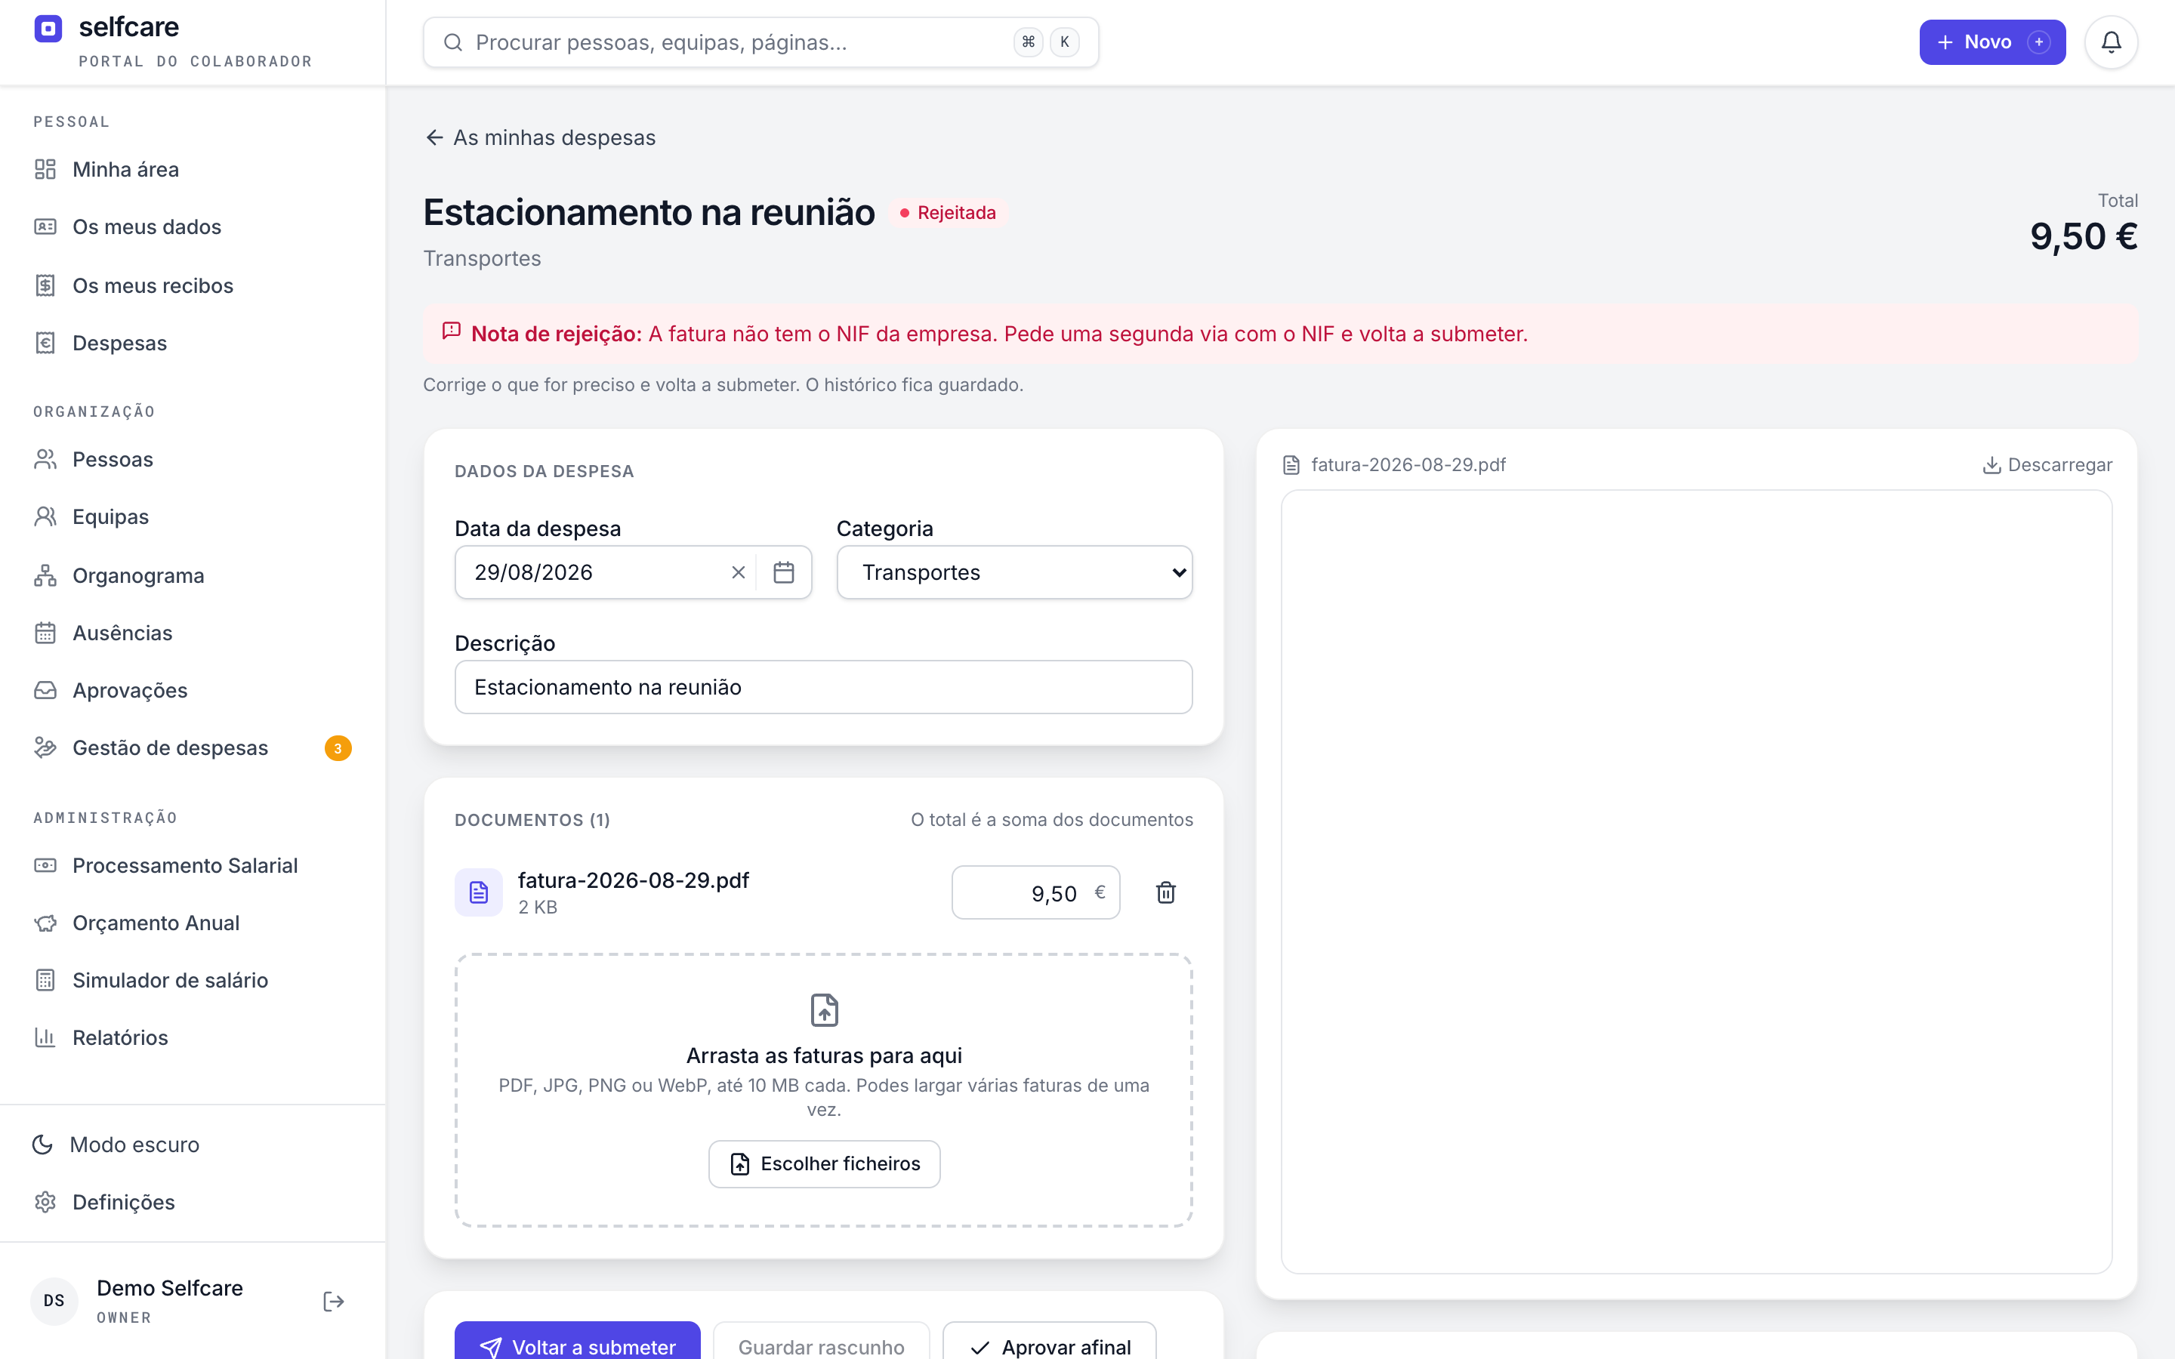Go to Pessoas in the sidebar
Viewport: 2175px width, 1359px height.
tap(193, 459)
